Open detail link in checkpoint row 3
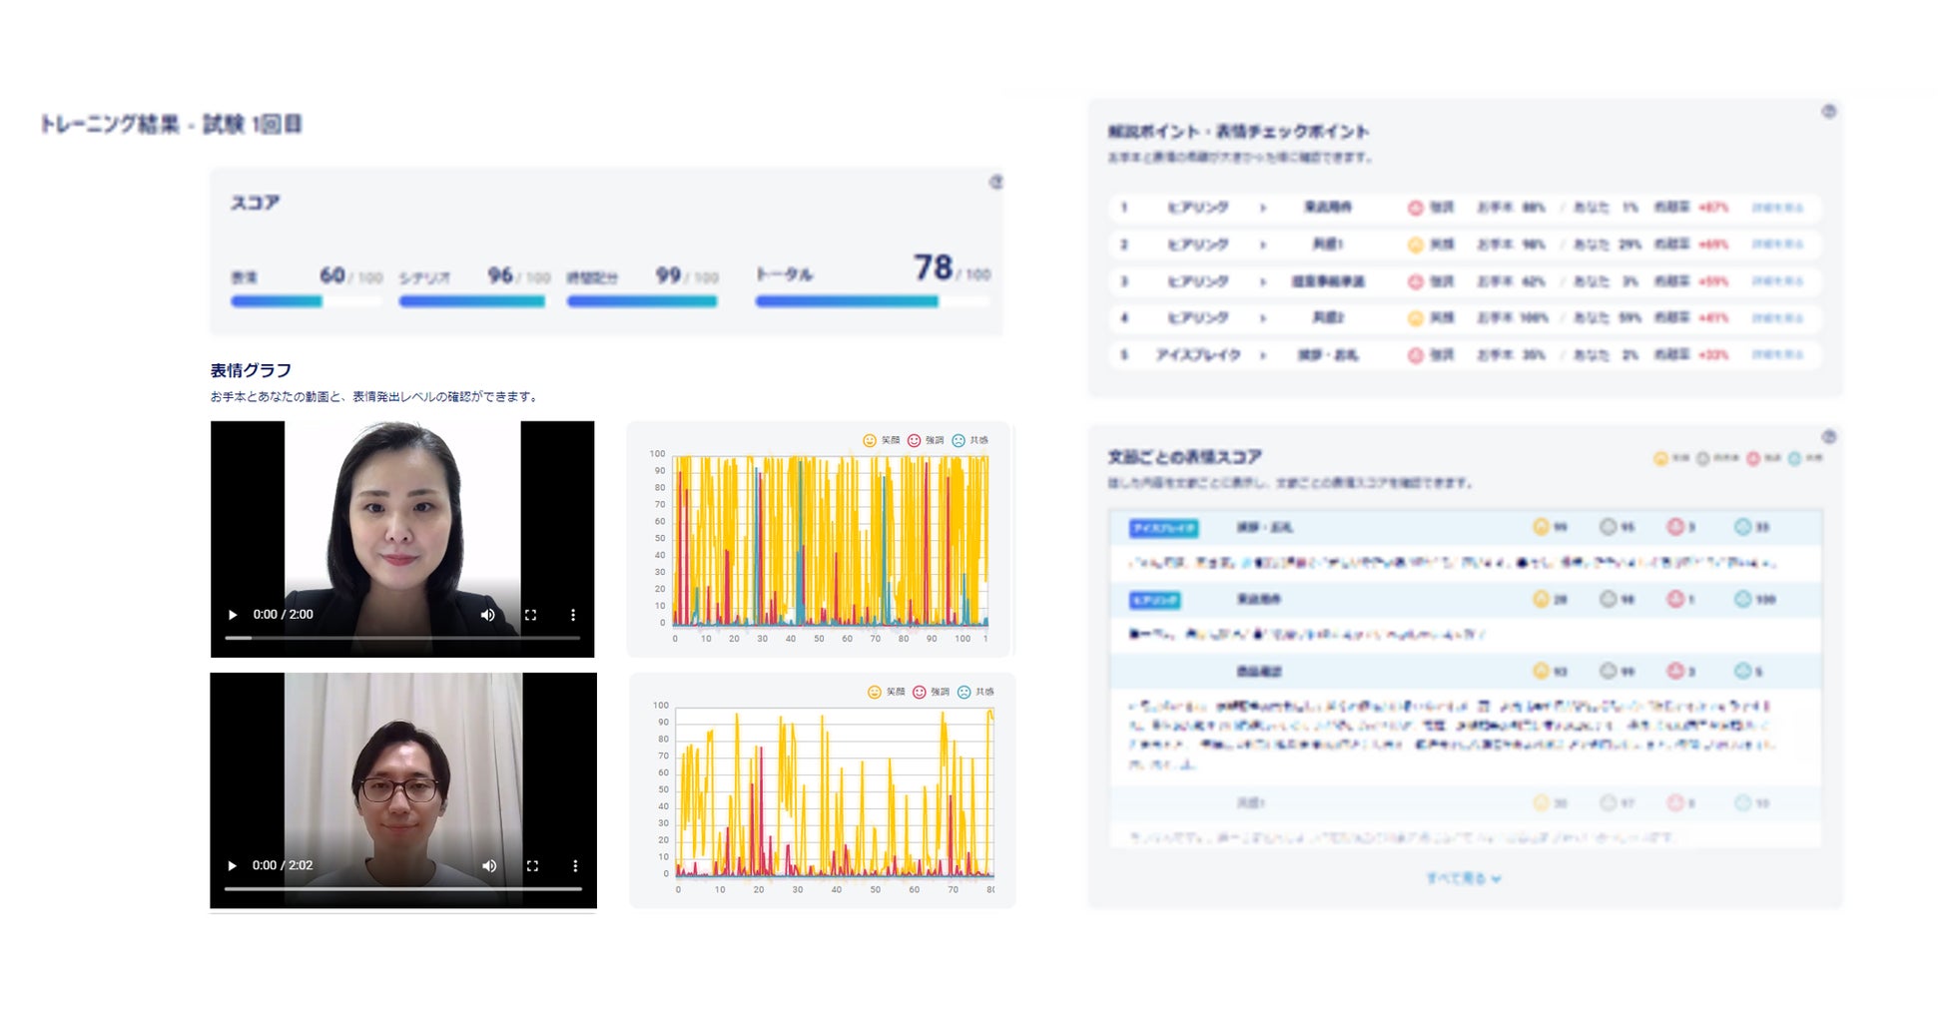 point(1777,281)
